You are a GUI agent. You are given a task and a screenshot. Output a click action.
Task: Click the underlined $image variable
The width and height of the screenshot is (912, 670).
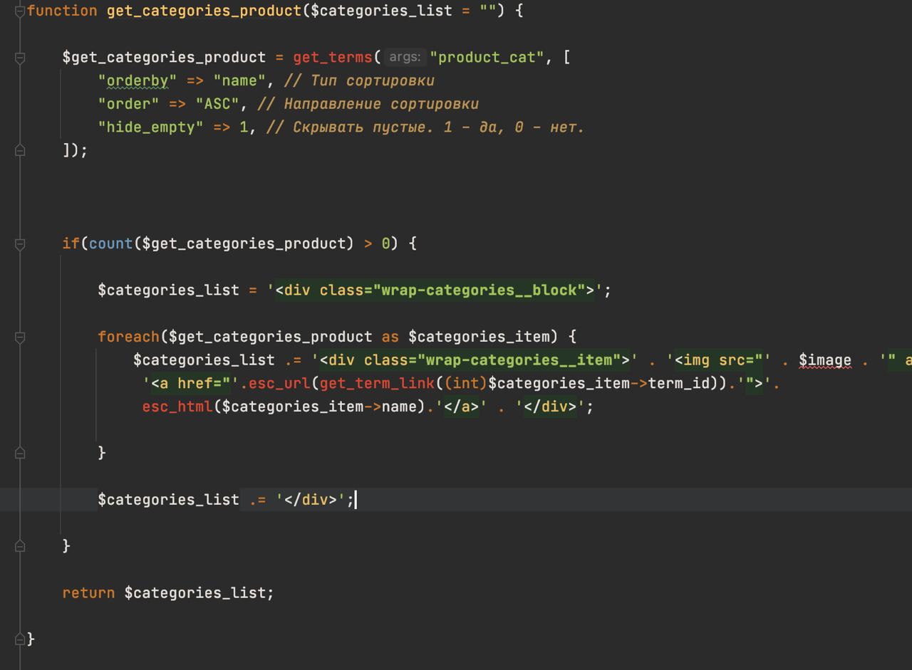point(825,360)
